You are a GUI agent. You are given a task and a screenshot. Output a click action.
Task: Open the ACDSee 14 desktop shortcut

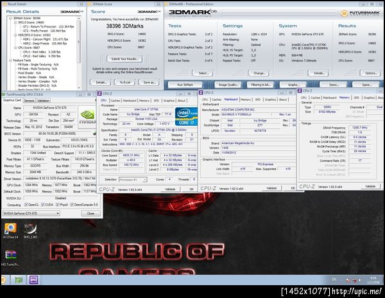pyautogui.click(x=10, y=231)
